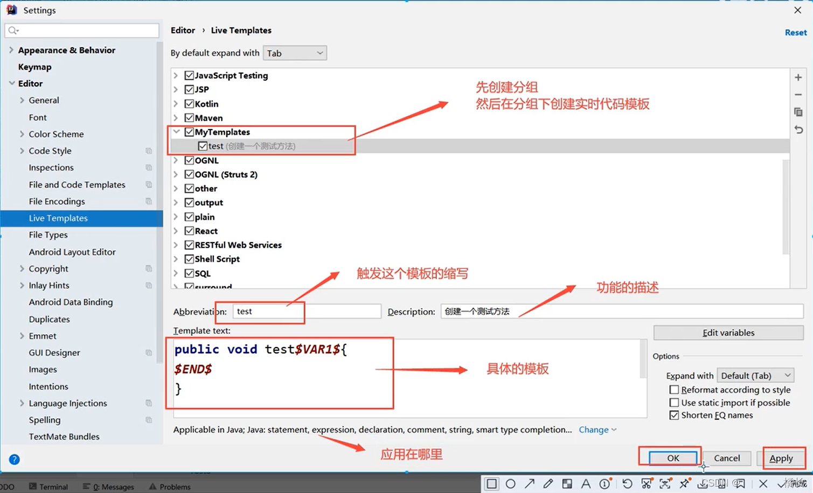Click into the Abbreviation field

tap(307, 311)
